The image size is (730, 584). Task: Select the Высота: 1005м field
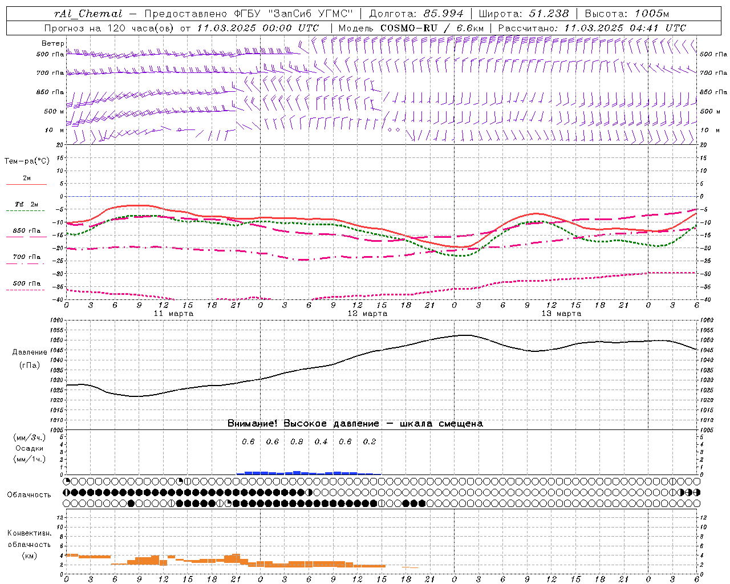[627, 14]
